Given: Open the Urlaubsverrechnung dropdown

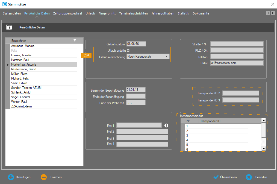Looking at the screenshot, I should [x=148, y=57].
